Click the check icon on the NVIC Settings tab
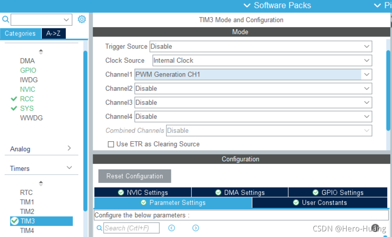Screen dimensions: 392x237 pos(121,192)
